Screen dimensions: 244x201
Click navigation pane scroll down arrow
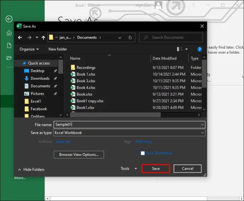click(61, 115)
